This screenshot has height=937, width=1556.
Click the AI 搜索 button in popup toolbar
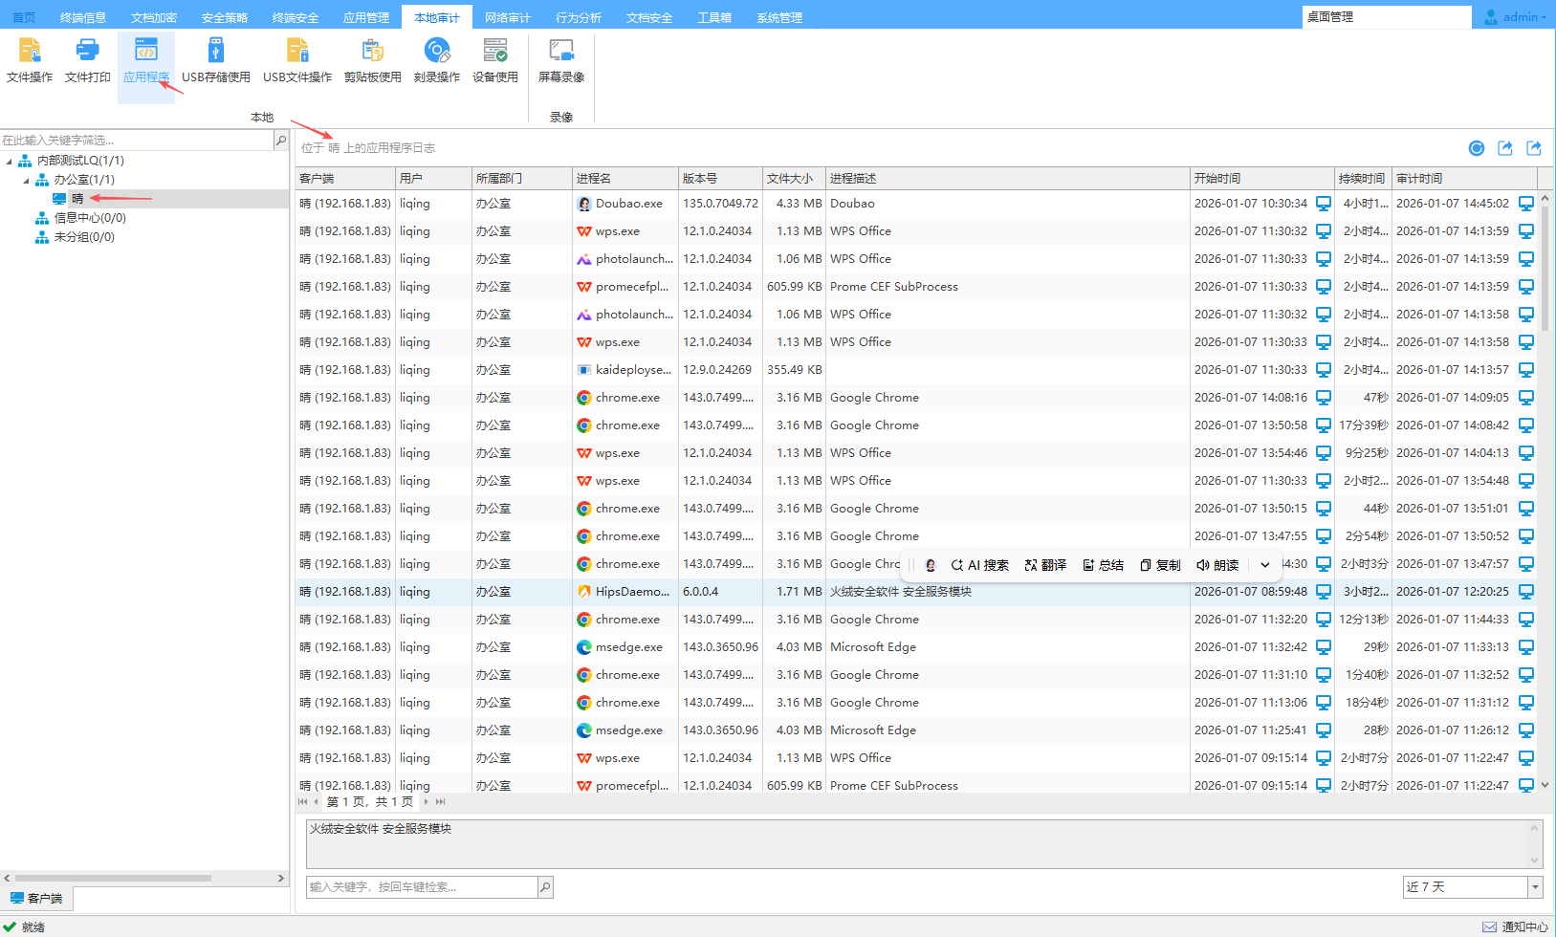click(979, 565)
